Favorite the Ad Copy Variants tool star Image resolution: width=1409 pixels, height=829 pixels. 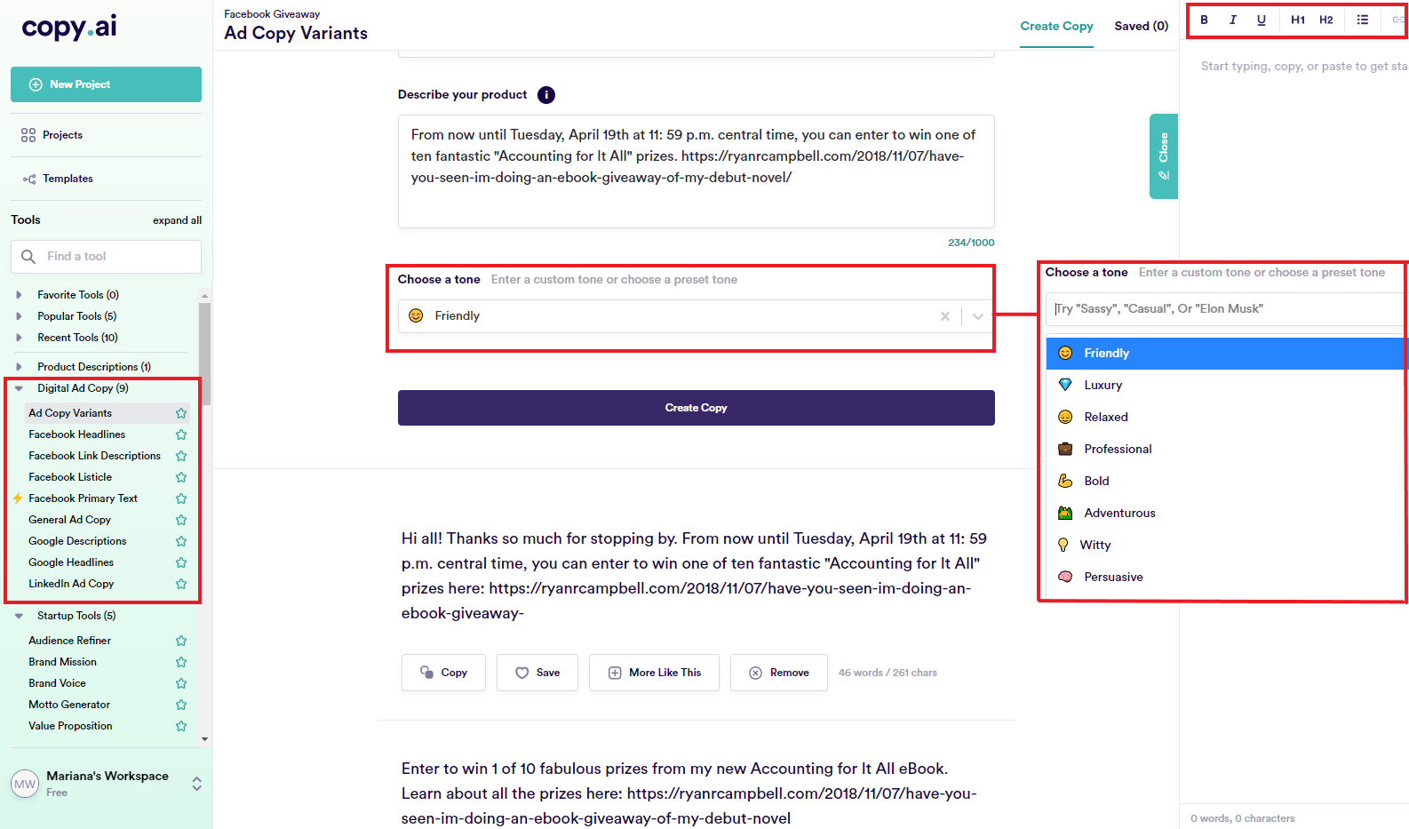[181, 413]
